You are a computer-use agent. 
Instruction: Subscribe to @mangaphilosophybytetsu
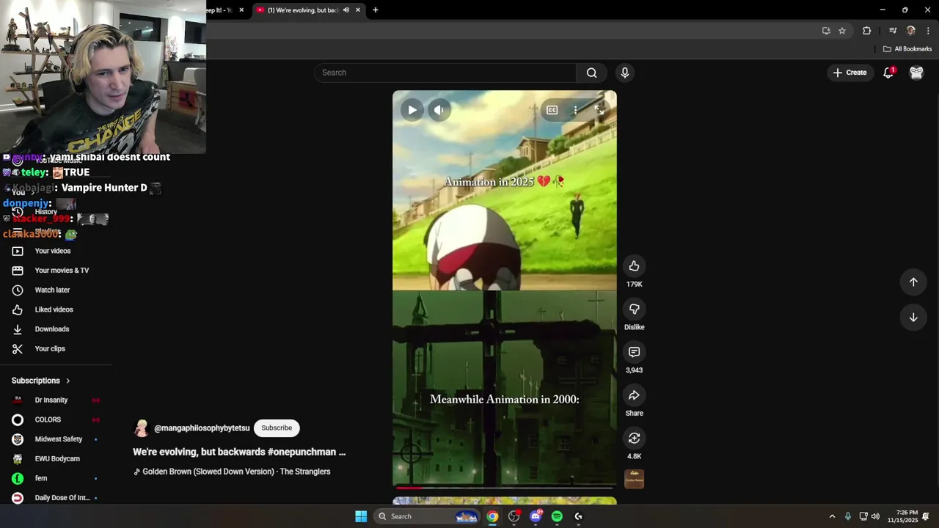277,428
